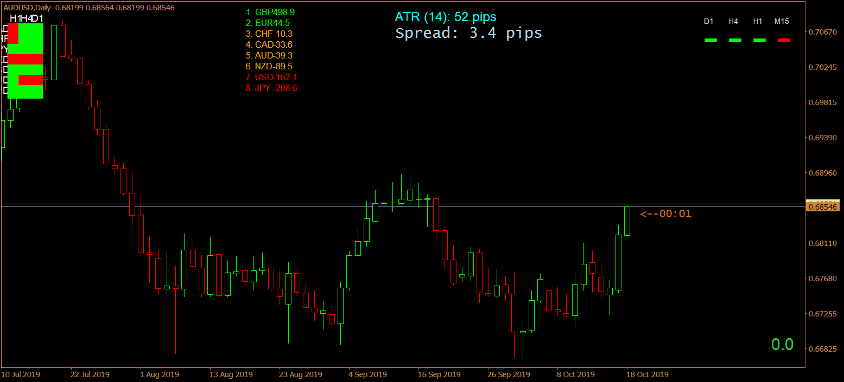Click the 0.66825 price axis label
844x382 pixels.
823,349
